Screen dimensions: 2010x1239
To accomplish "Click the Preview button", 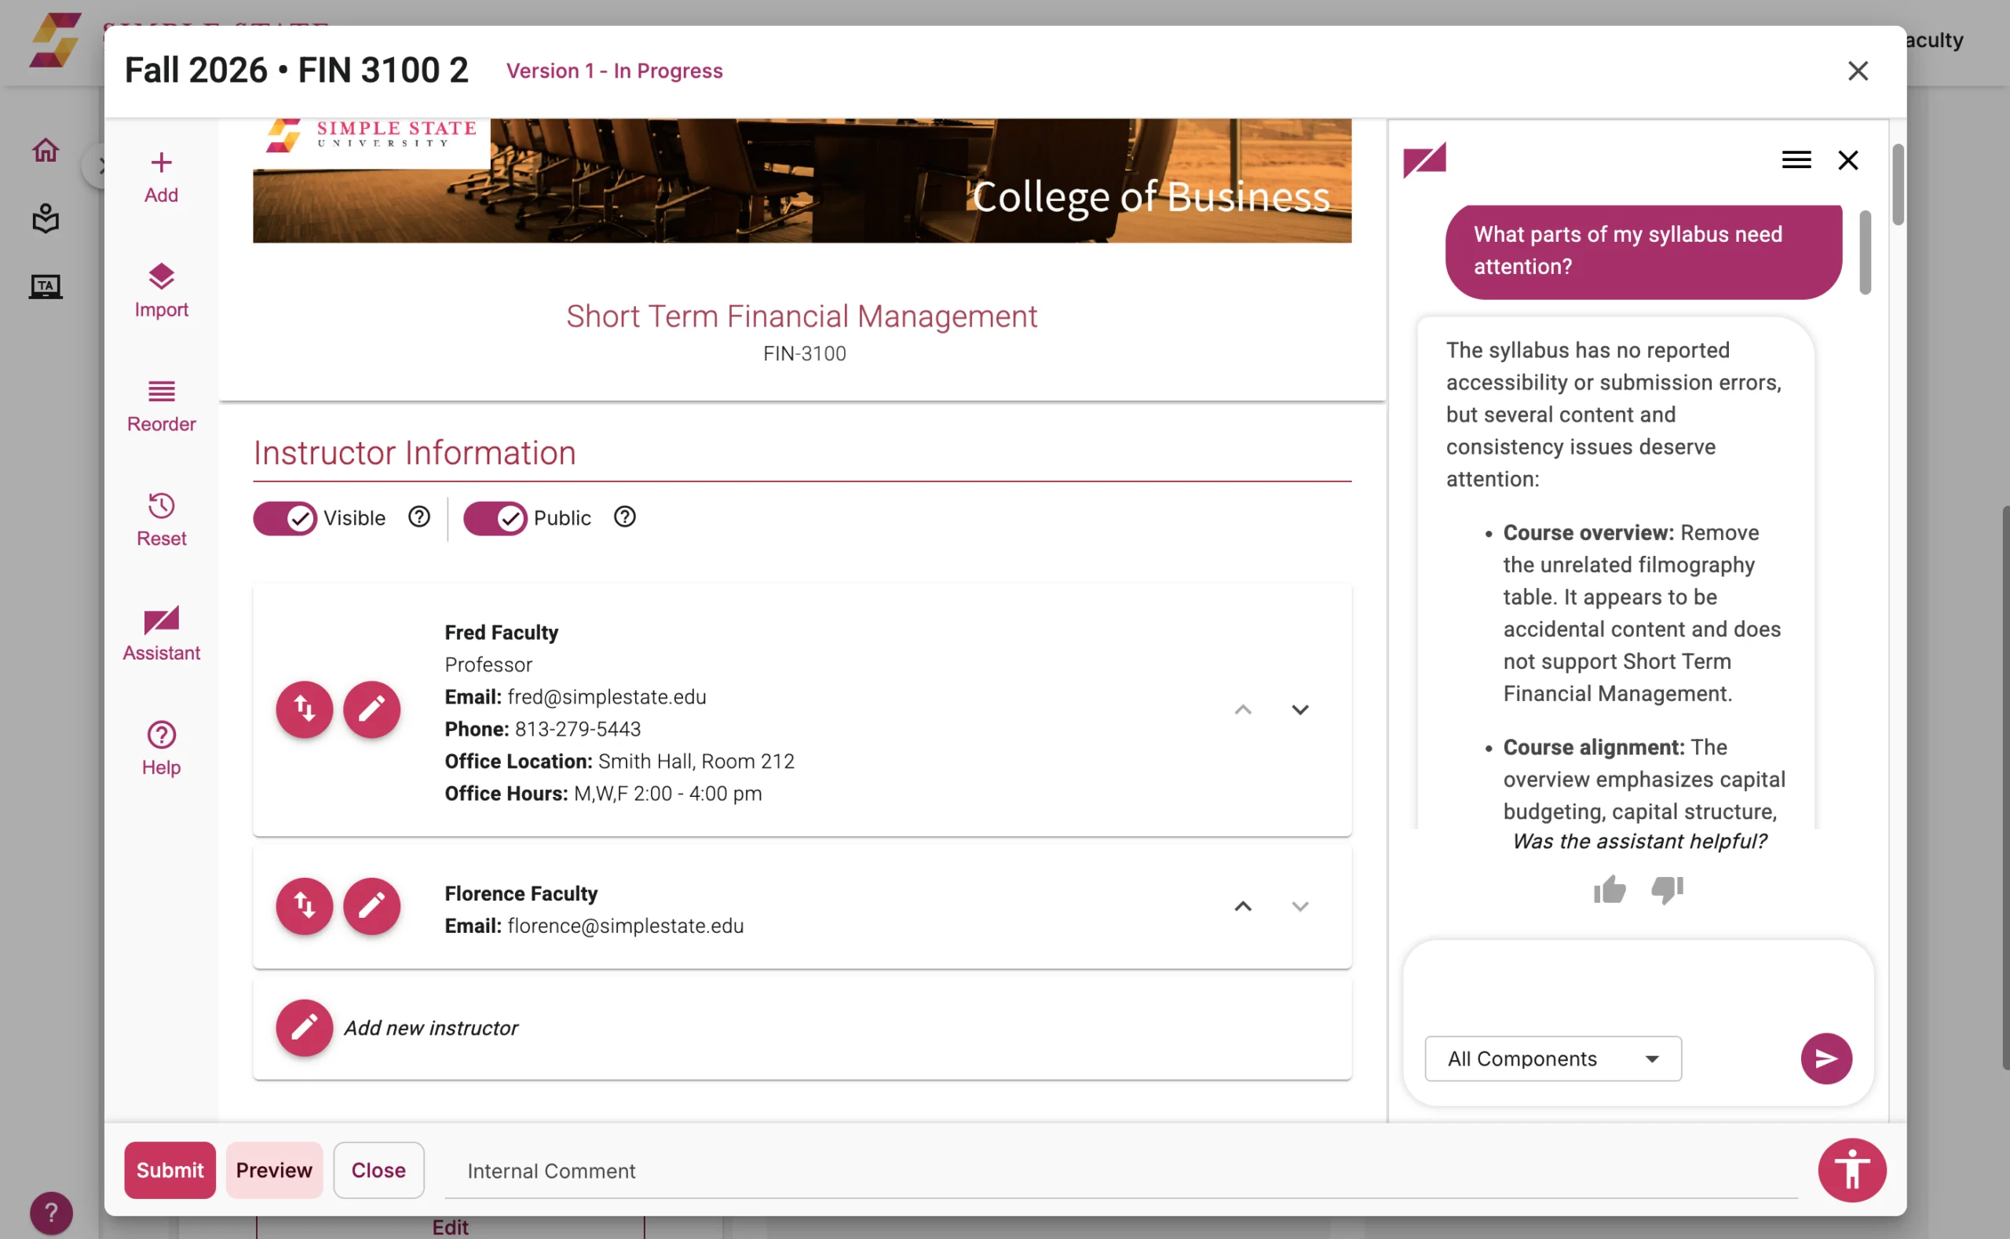I will pyautogui.click(x=274, y=1169).
